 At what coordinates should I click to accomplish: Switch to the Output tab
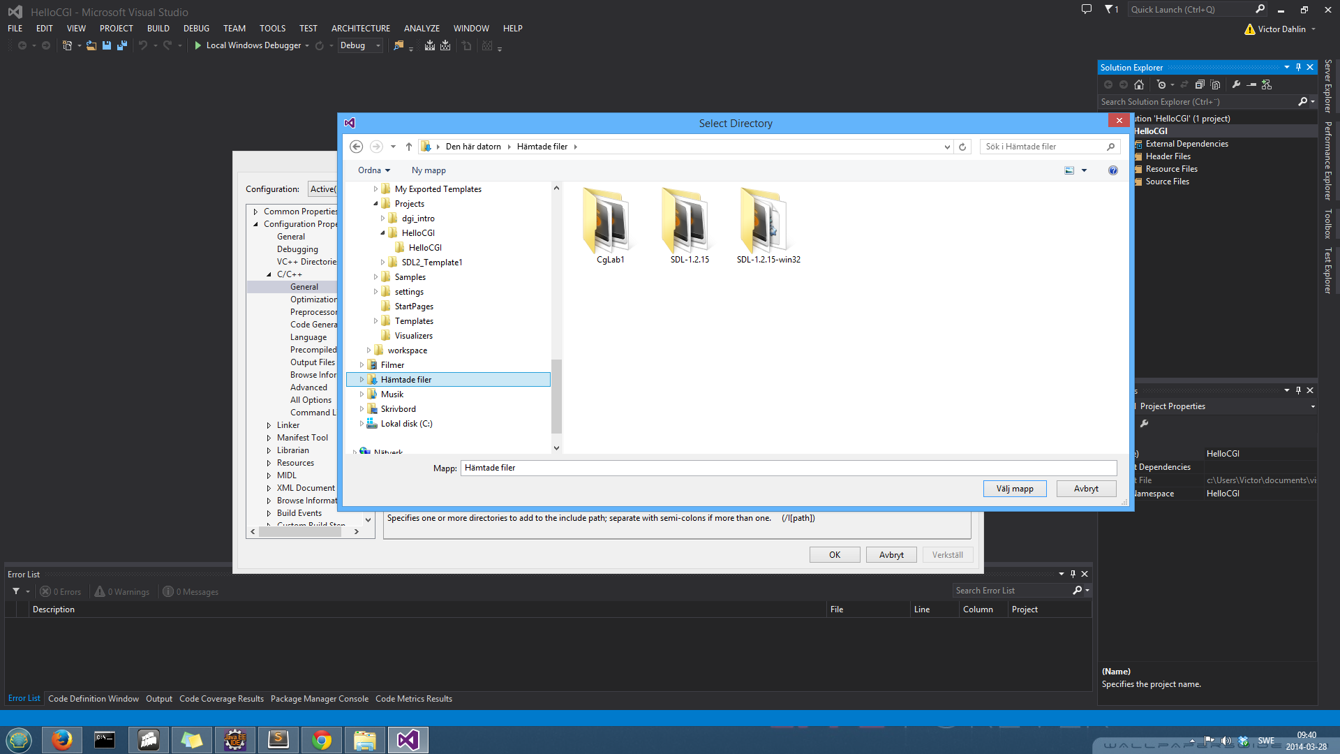click(x=159, y=699)
